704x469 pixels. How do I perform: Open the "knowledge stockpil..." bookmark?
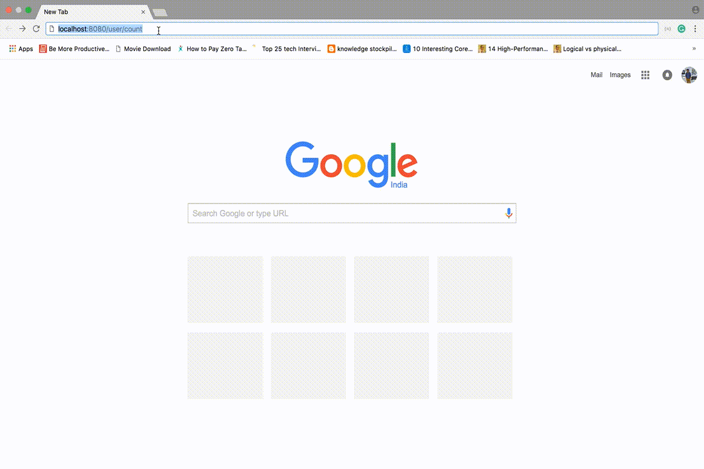pyautogui.click(x=362, y=49)
